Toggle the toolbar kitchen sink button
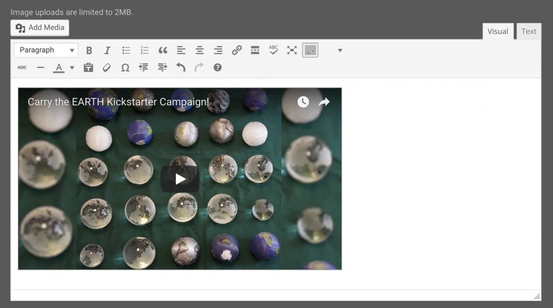 click(310, 50)
